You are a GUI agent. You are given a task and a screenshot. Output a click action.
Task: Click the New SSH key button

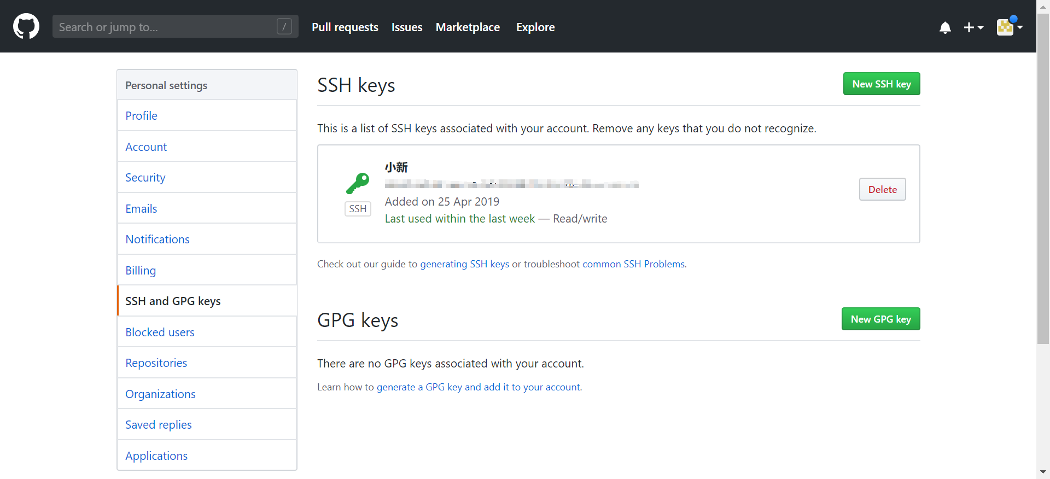tap(882, 84)
